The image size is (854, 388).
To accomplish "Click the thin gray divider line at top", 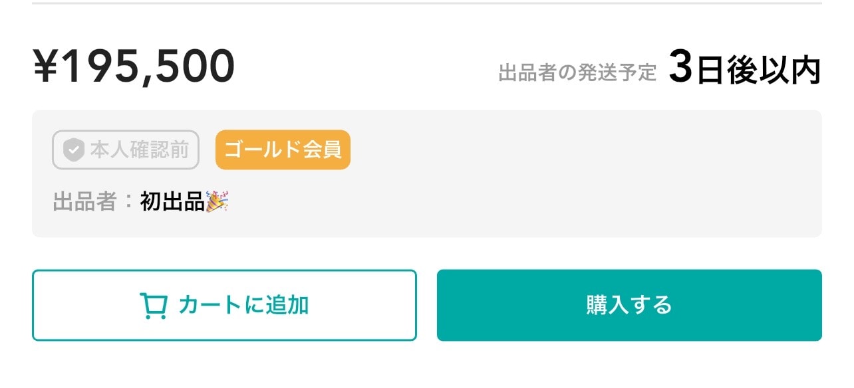I will (426, 3).
